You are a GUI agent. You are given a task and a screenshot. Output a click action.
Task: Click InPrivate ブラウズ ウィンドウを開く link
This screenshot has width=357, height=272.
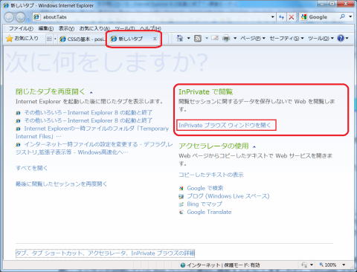click(x=225, y=125)
